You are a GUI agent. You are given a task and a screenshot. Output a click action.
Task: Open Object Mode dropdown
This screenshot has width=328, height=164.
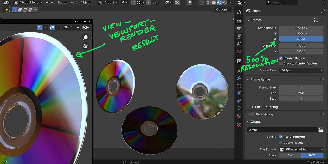pyautogui.click(x=28, y=3)
